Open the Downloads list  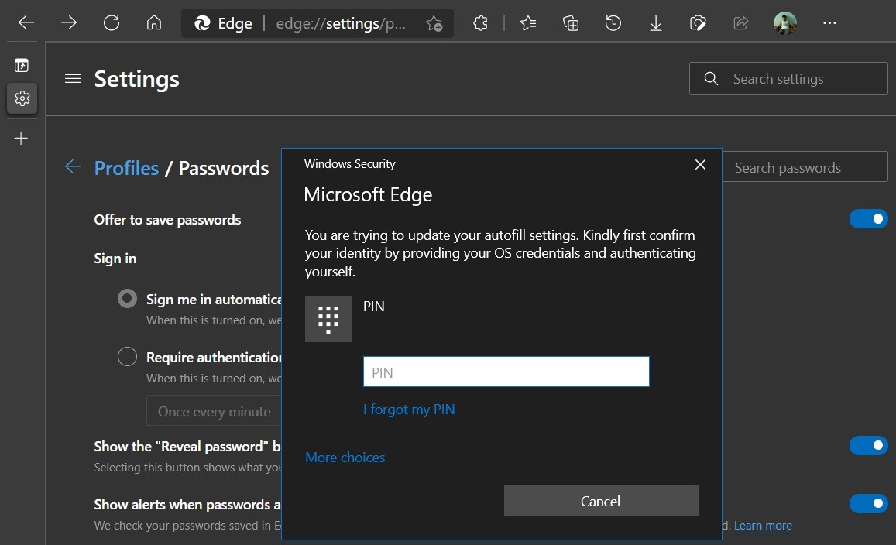point(655,23)
